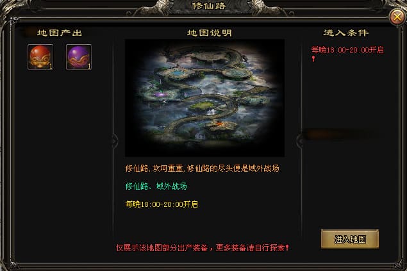This screenshot has width=407, height=271.
Task: Click the yellow 每晚18:00-20:00开启 schedule text
Action: pyautogui.click(x=162, y=204)
